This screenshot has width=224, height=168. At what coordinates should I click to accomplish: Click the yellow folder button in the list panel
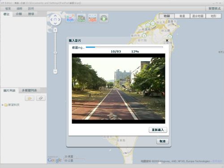(x=30, y=98)
